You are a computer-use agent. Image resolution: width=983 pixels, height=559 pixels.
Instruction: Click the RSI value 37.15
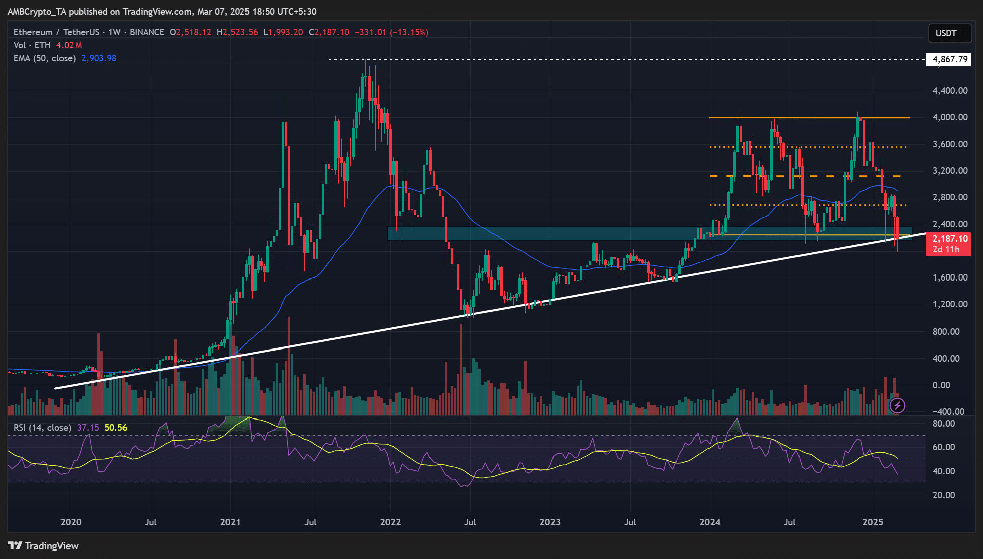click(x=88, y=428)
